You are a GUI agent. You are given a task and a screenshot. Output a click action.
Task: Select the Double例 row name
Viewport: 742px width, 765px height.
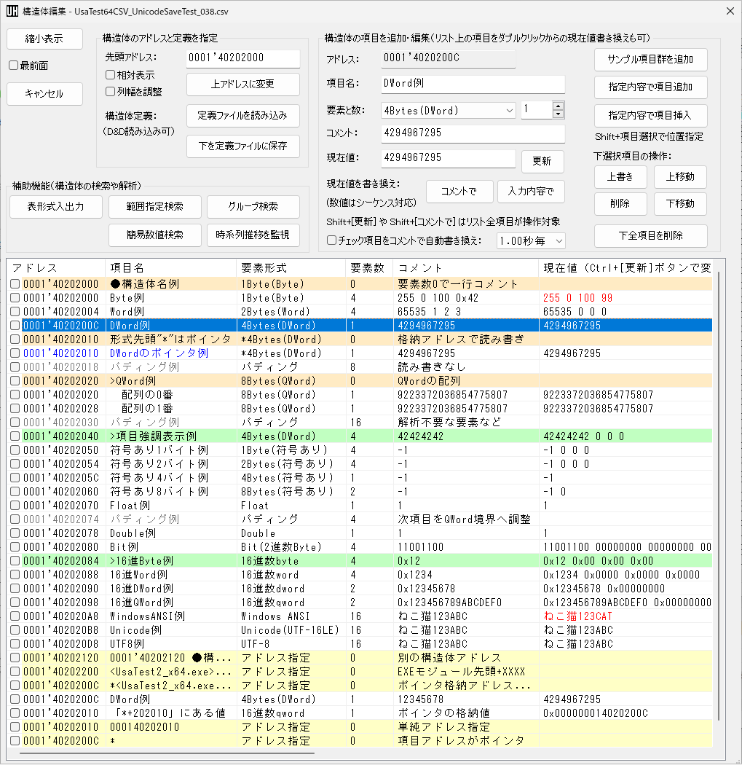click(x=133, y=533)
